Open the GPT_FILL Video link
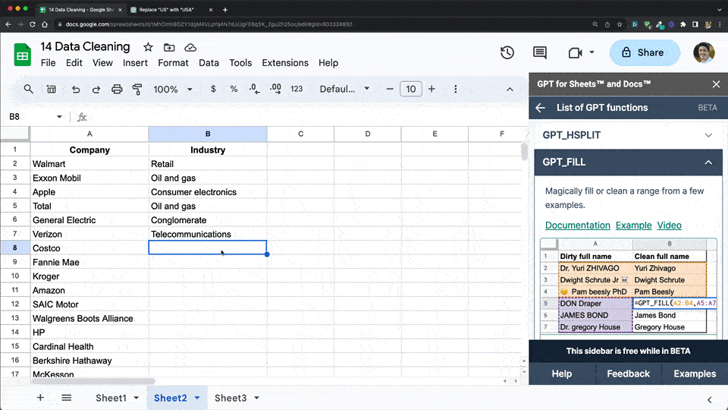728x410 pixels. 669,225
